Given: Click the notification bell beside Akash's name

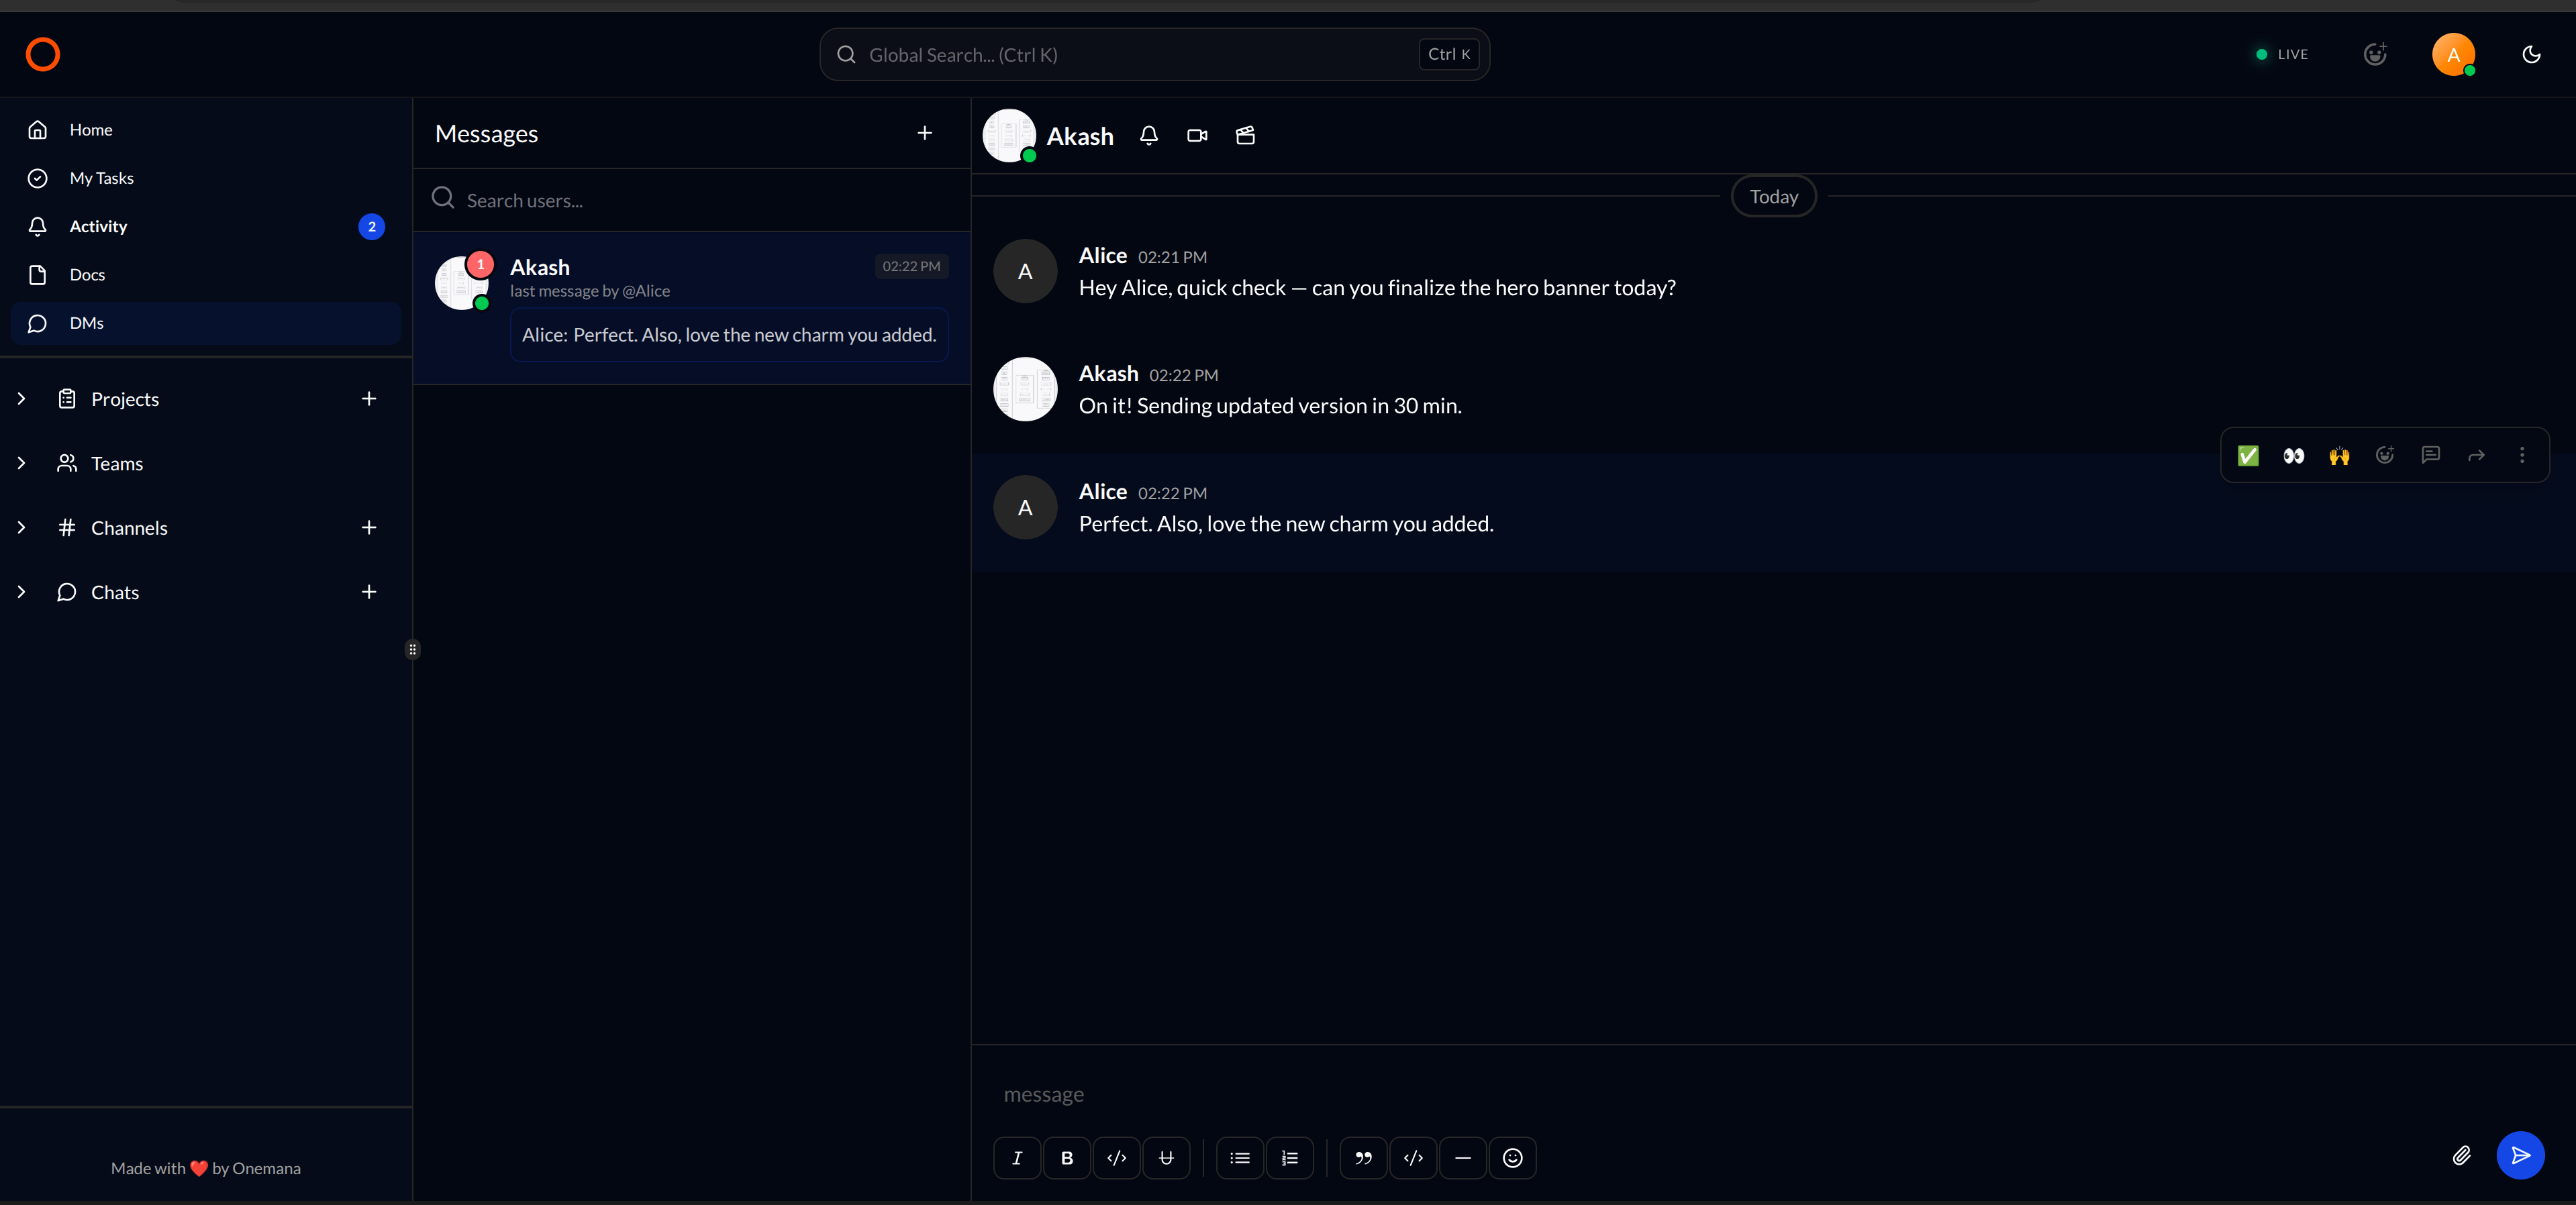Looking at the screenshot, I should (1148, 136).
